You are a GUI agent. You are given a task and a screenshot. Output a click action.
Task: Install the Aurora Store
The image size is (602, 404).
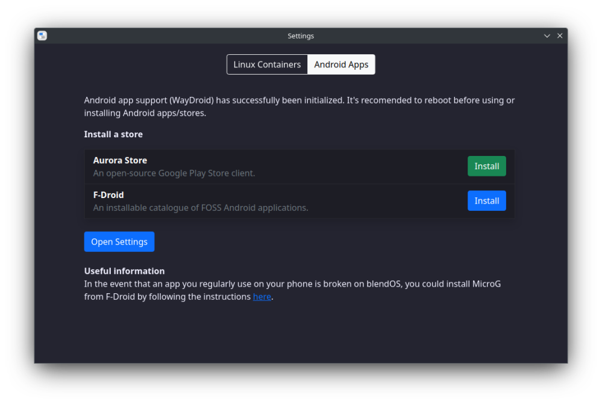[486, 166]
